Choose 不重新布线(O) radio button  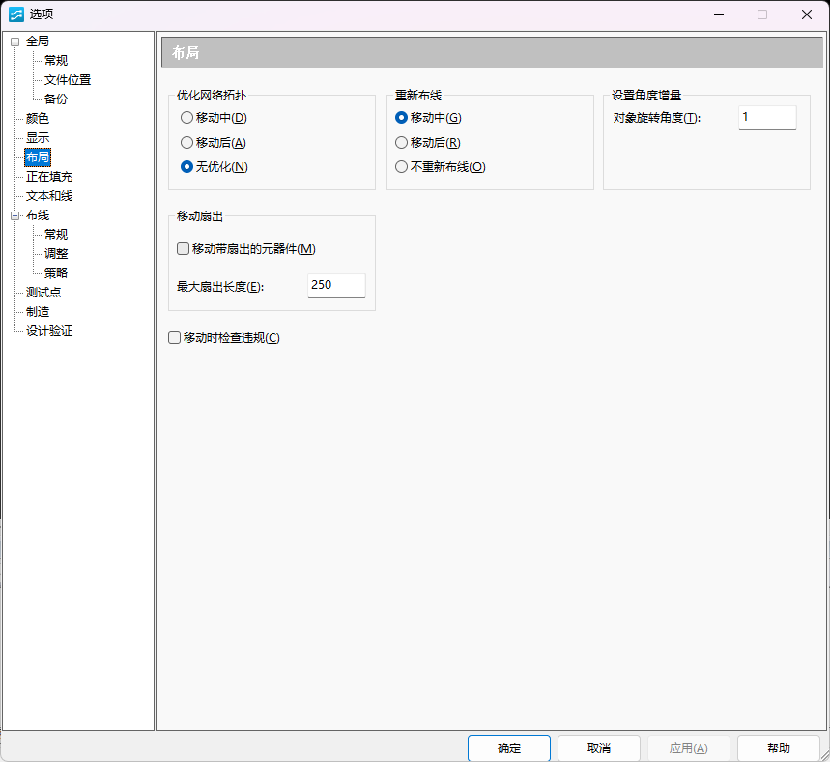click(x=401, y=166)
